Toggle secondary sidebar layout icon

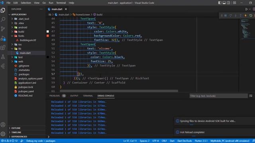click(x=228, y=3)
